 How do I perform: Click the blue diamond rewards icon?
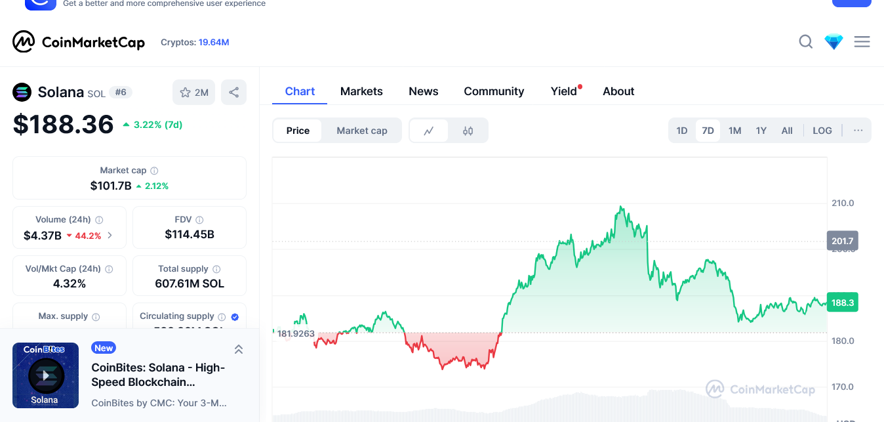point(834,42)
